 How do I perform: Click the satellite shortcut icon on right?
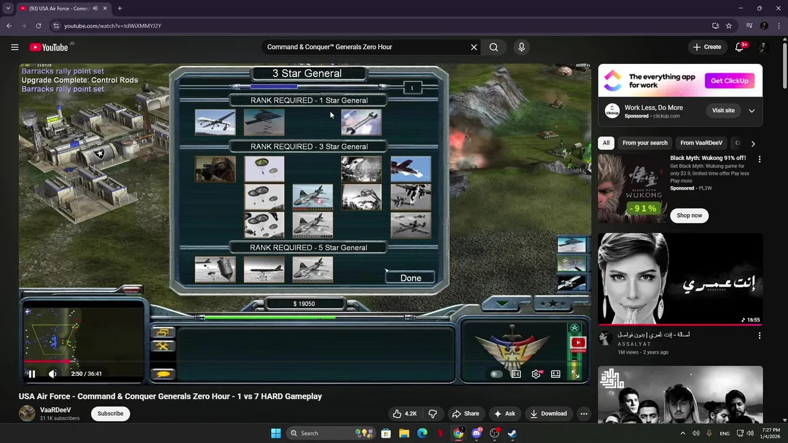[572, 282]
